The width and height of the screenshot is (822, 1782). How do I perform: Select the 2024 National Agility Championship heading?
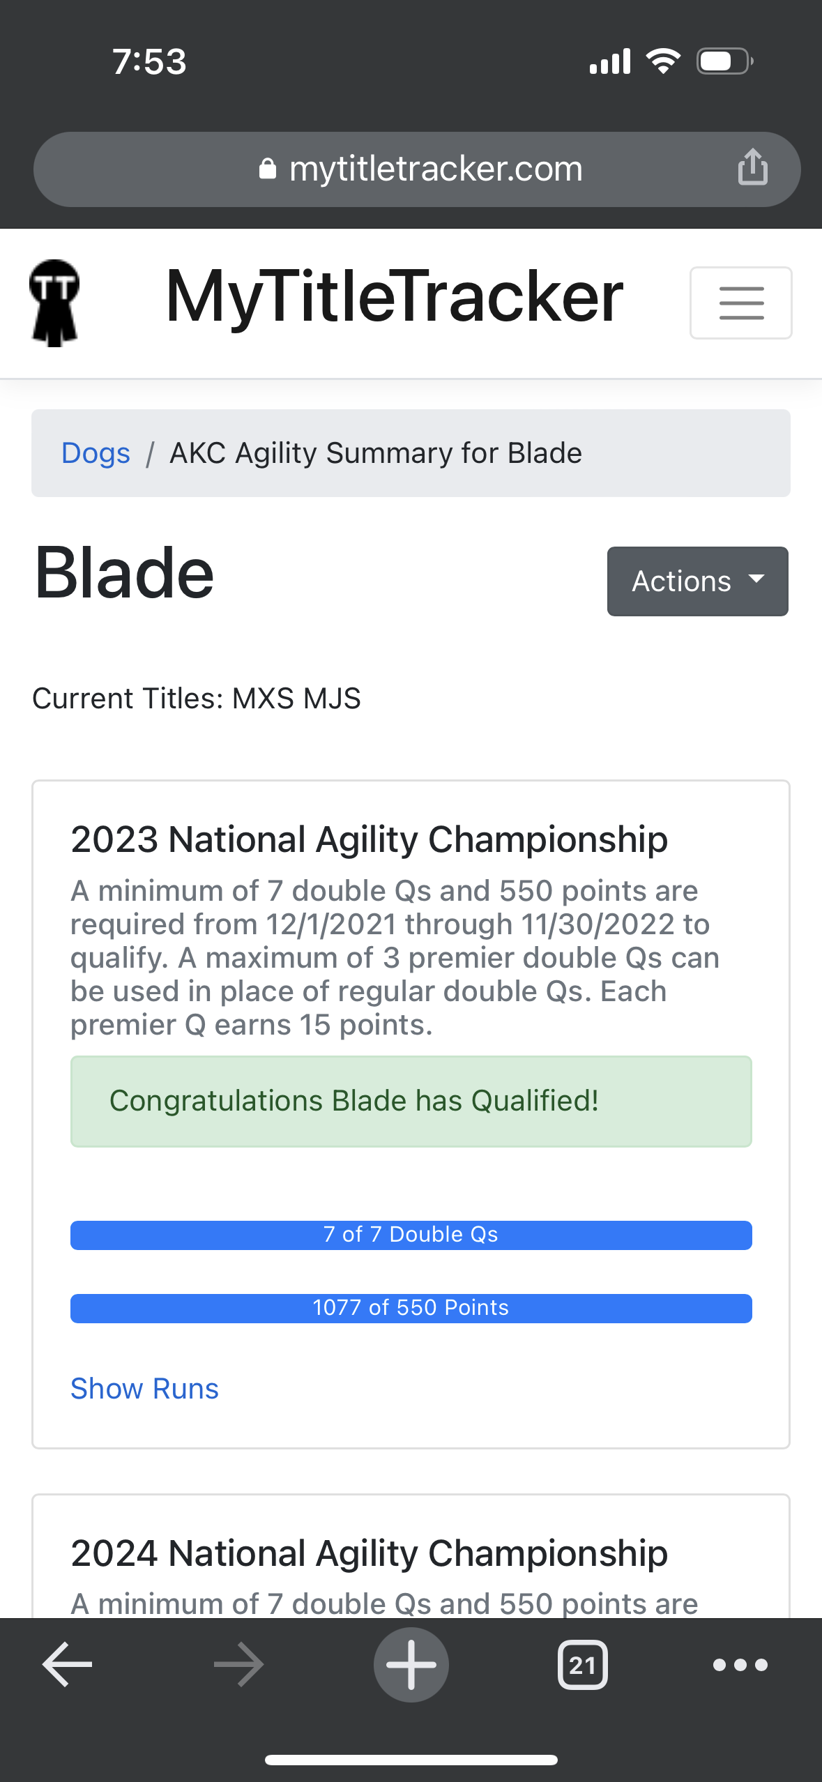pos(369,1553)
